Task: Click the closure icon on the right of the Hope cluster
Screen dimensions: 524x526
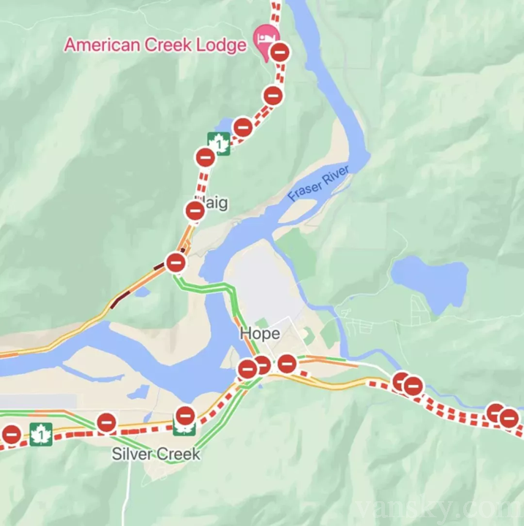Action: 287,364
